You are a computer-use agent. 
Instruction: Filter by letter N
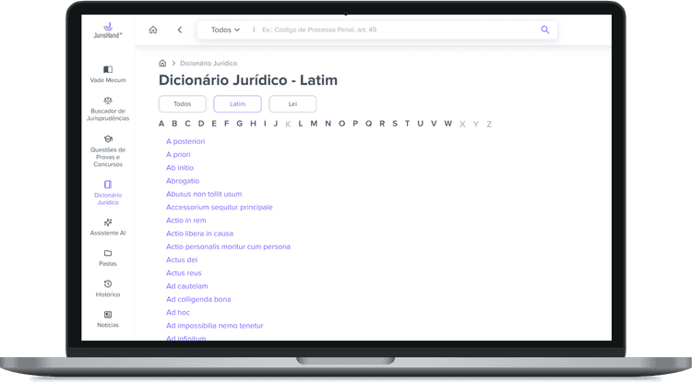tap(328, 124)
